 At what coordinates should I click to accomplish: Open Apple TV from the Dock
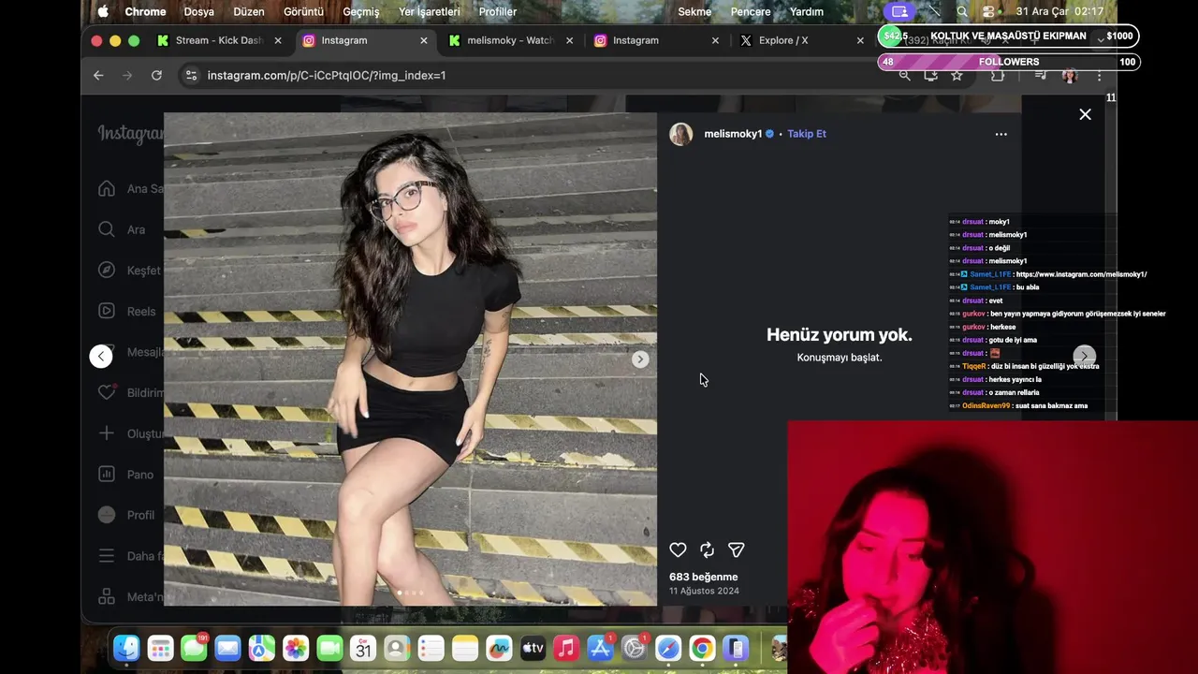[x=533, y=648]
